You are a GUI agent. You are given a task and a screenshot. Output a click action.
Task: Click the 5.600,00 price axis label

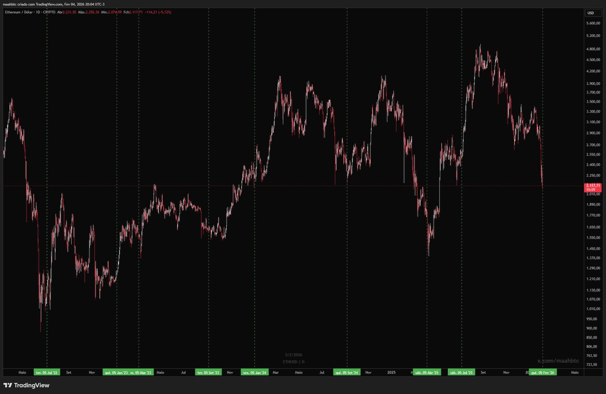click(x=593, y=23)
